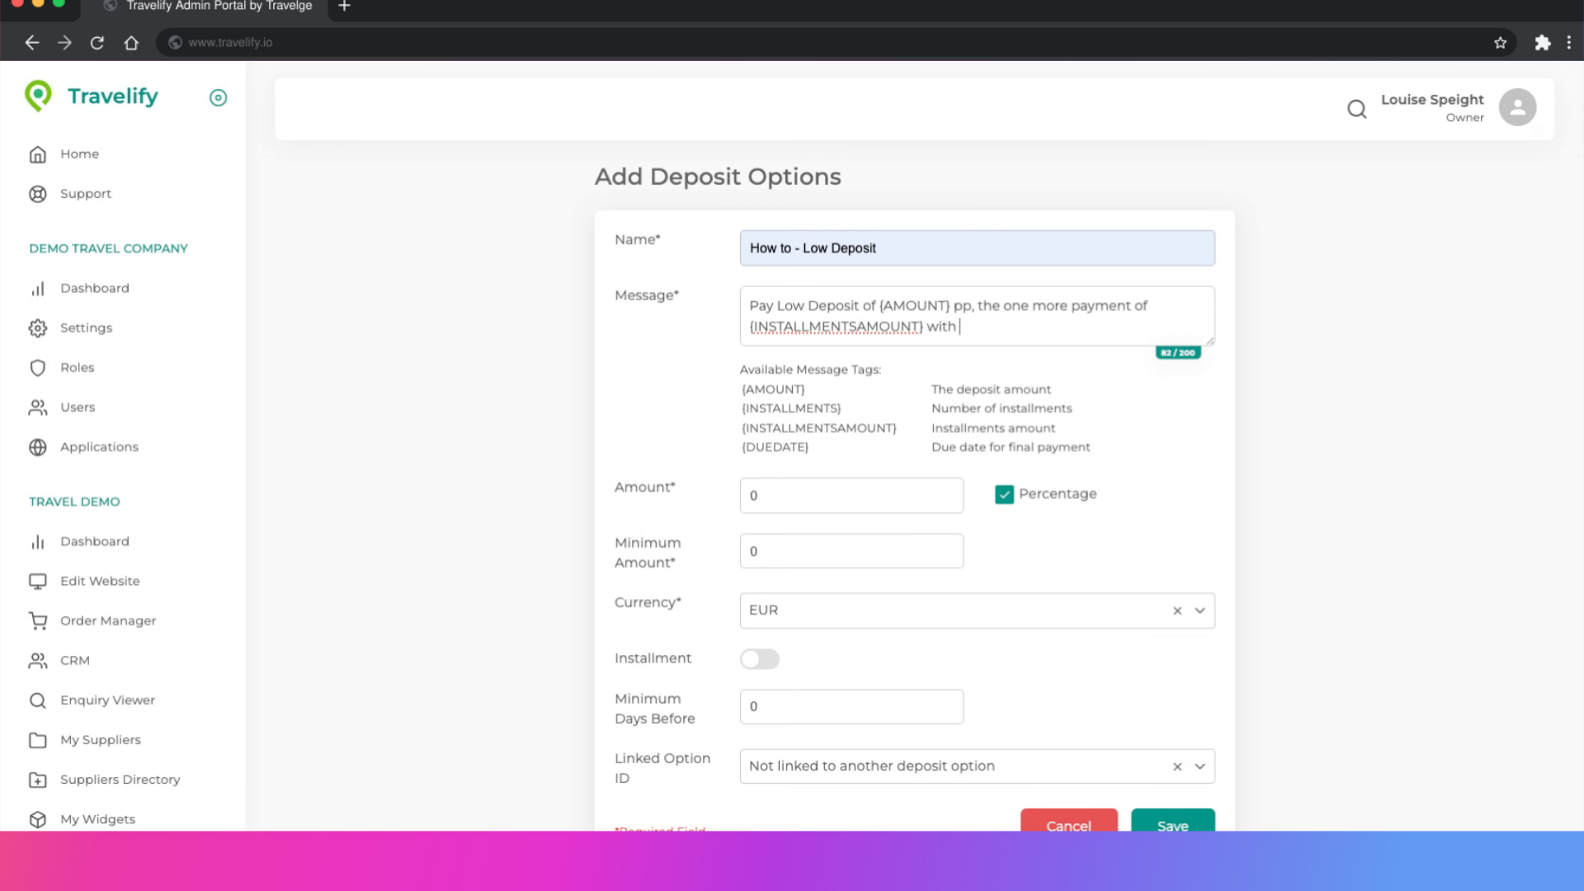Uncheck the Percentage checkbox

(1003, 494)
